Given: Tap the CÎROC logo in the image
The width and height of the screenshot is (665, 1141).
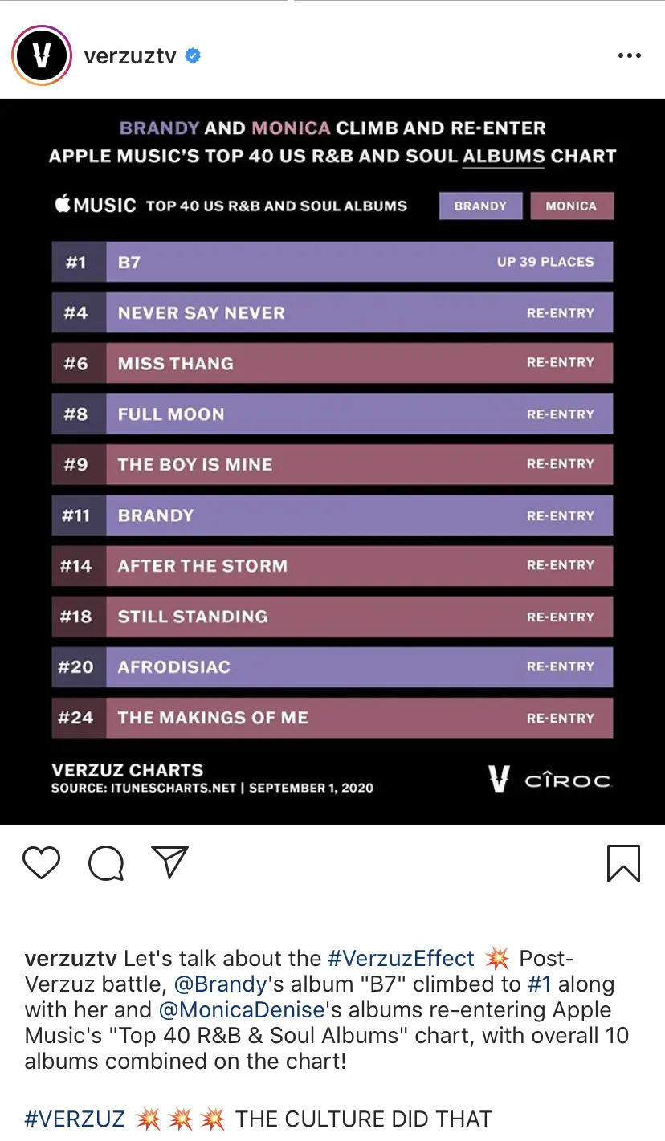Looking at the screenshot, I should coord(568,780).
